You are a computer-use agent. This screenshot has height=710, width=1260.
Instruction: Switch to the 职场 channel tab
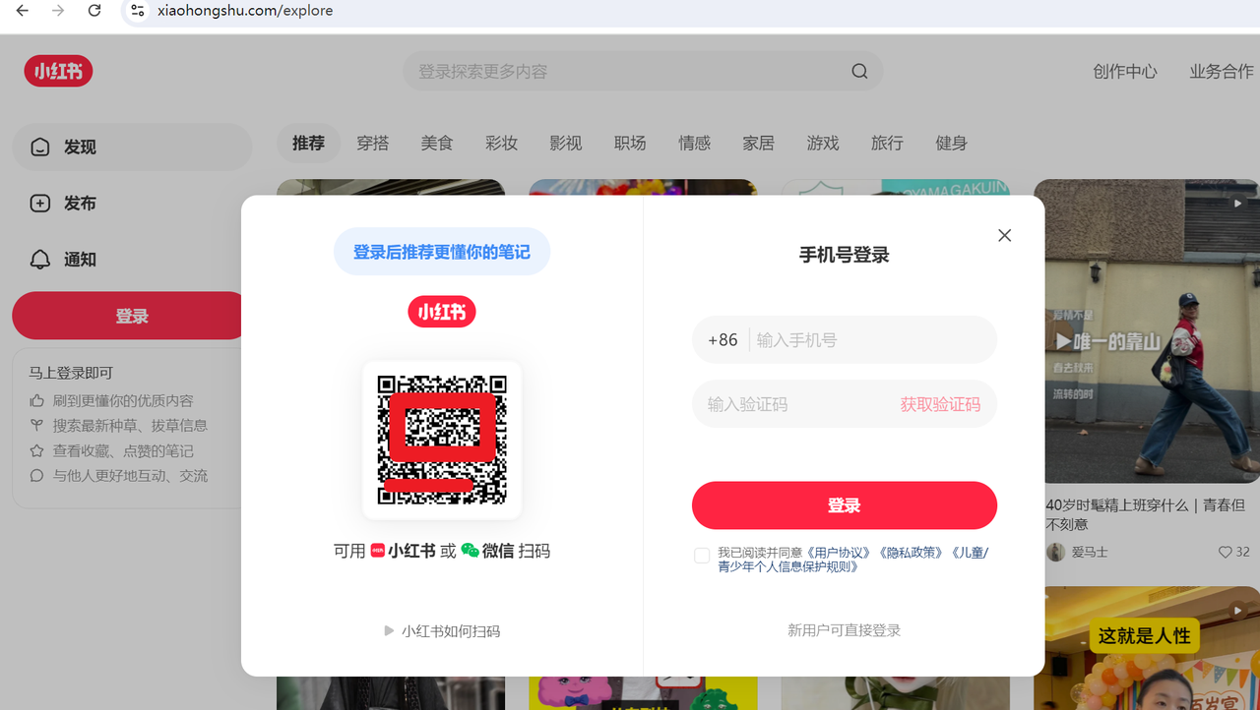(630, 143)
